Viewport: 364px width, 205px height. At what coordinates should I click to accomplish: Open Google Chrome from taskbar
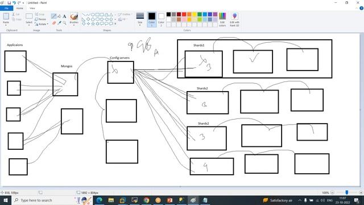(x=146, y=200)
